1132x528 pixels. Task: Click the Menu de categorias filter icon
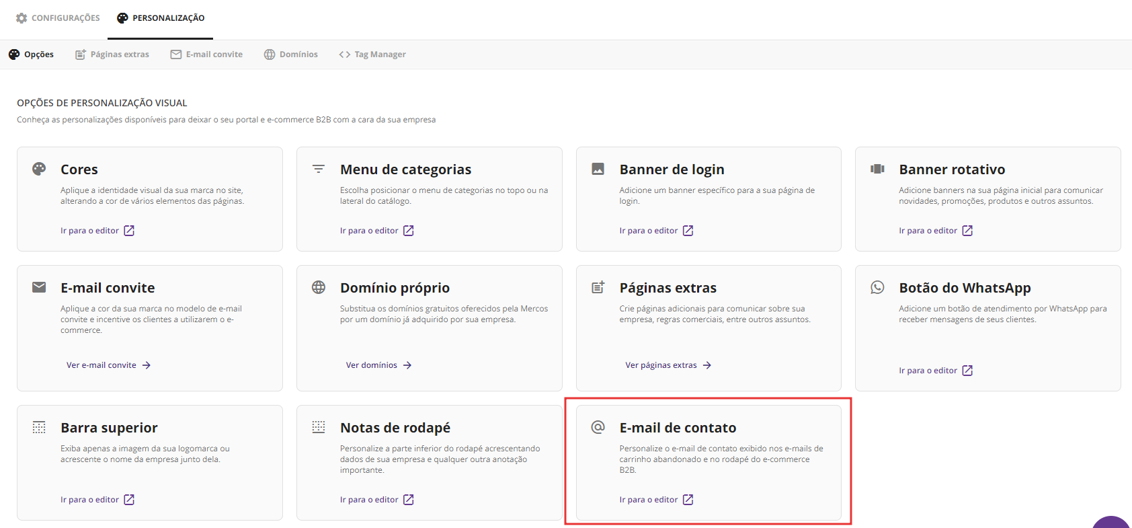click(319, 169)
